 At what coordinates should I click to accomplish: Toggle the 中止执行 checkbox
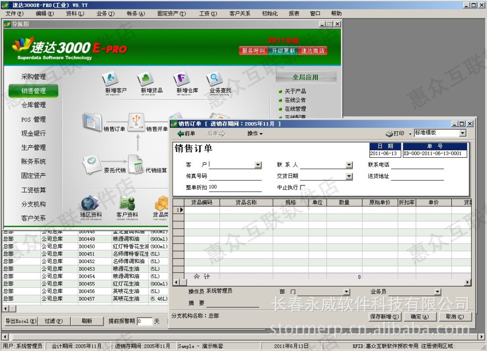coord(303,187)
